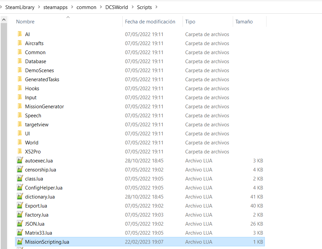Expand the chevron after Scripts in the path
Image resolution: width=322 pixels, height=249 pixels.
(156, 7)
